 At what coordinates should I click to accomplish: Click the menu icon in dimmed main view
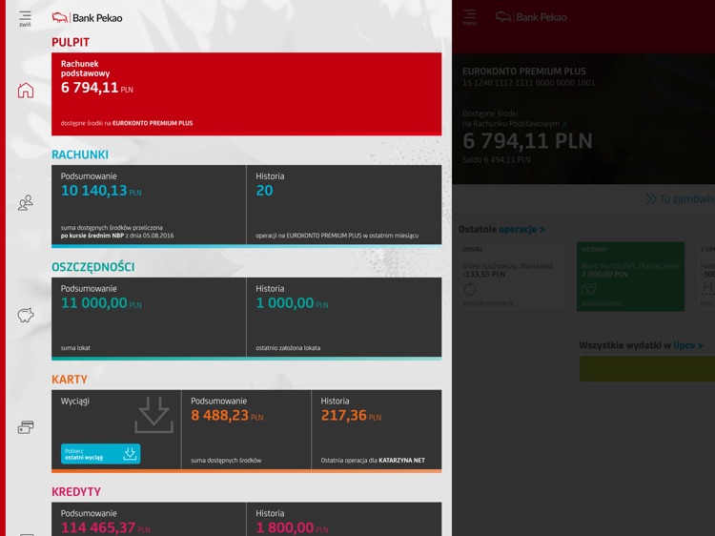470,17
